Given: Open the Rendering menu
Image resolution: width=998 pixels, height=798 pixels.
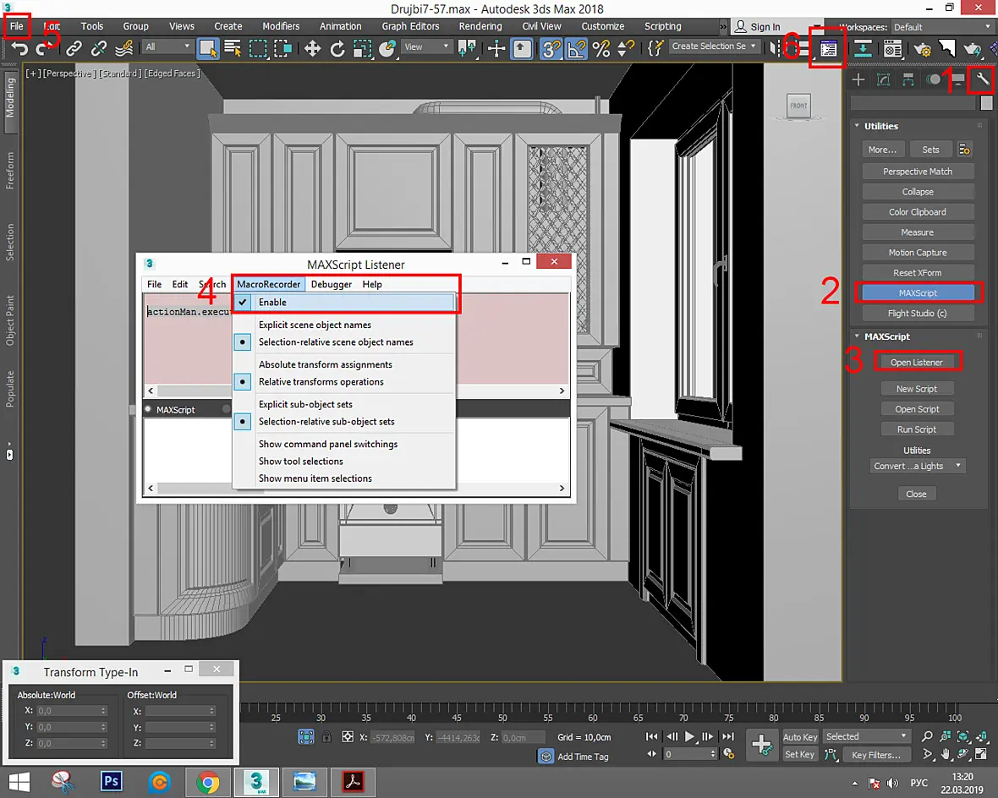Looking at the screenshot, I should 480,26.
